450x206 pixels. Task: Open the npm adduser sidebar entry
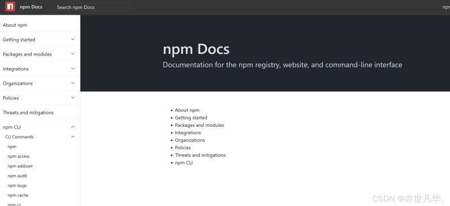pyautogui.click(x=20, y=166)
